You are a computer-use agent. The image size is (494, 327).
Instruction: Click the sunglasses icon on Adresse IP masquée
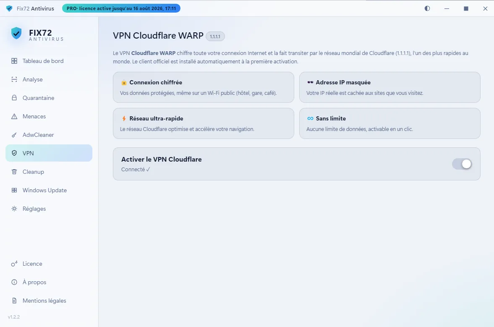310,82
